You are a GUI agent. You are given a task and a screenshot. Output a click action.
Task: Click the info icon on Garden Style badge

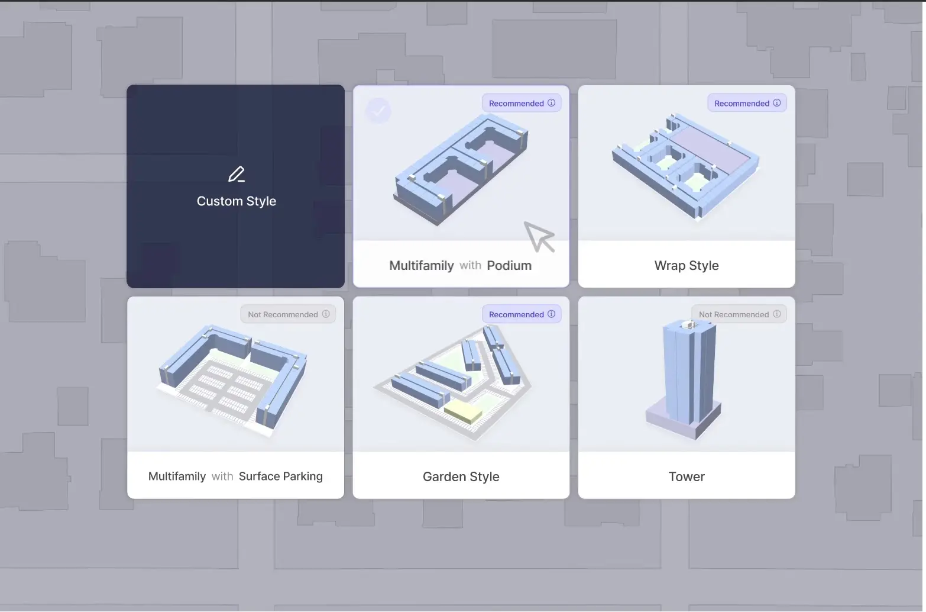coord(551,314)
